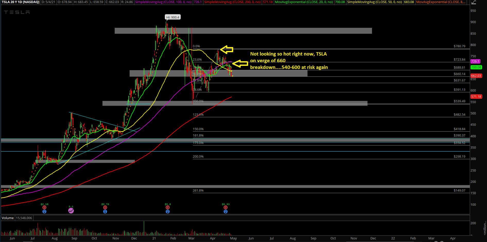Click the Volume study label
The height and width of the screenshot is (242, 487).
click(x=8, y=218)
